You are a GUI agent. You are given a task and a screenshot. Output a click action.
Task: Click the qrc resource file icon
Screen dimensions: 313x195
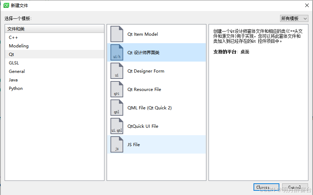click(117, 89)
